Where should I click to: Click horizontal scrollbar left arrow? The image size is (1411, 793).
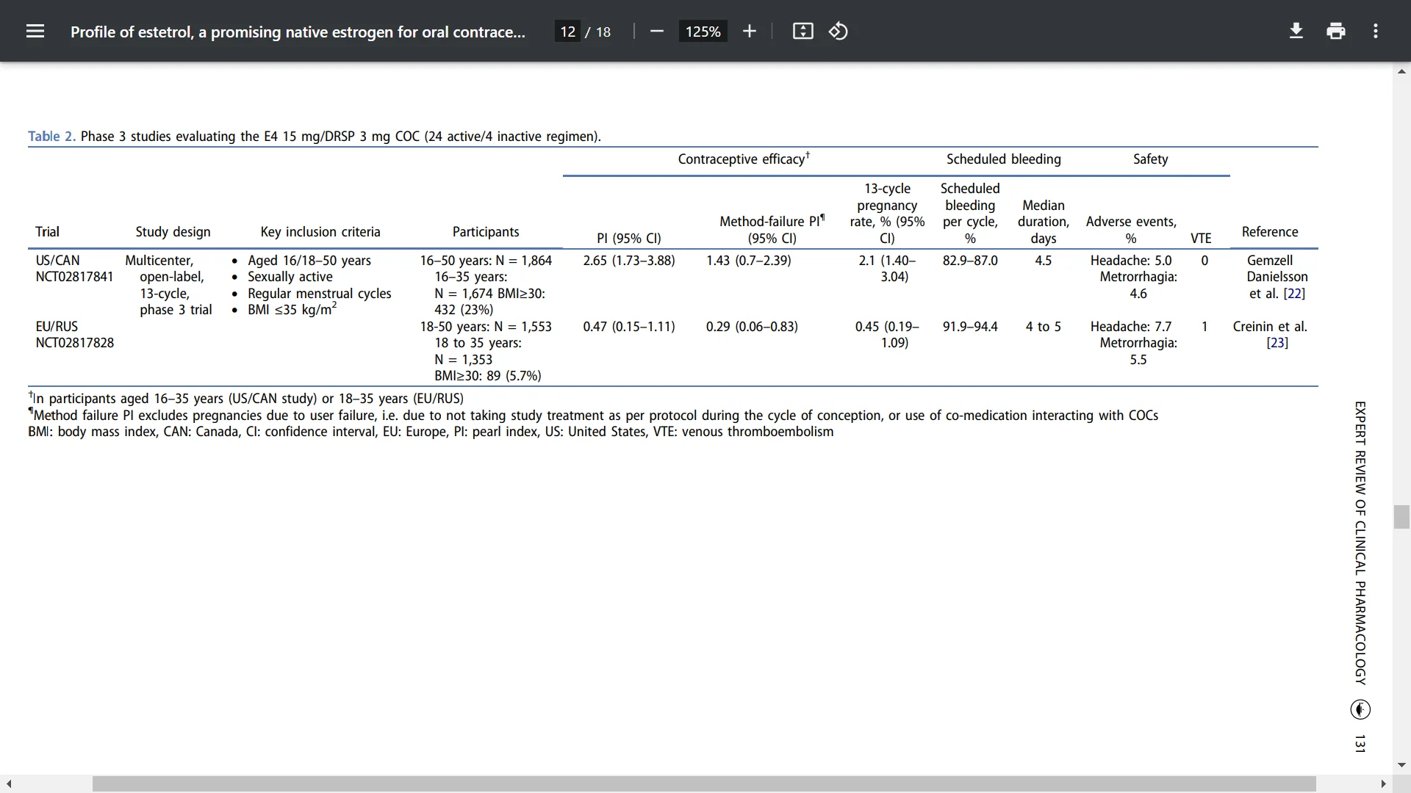tap(8, 784)
